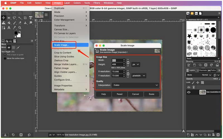
Task: Click Crop to Content menu entry
Action: click(x=62, y=53)
